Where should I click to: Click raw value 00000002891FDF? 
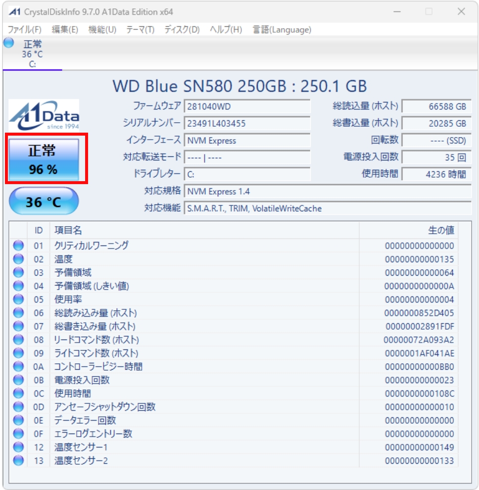pyautogui.click(x=420, y=326)
